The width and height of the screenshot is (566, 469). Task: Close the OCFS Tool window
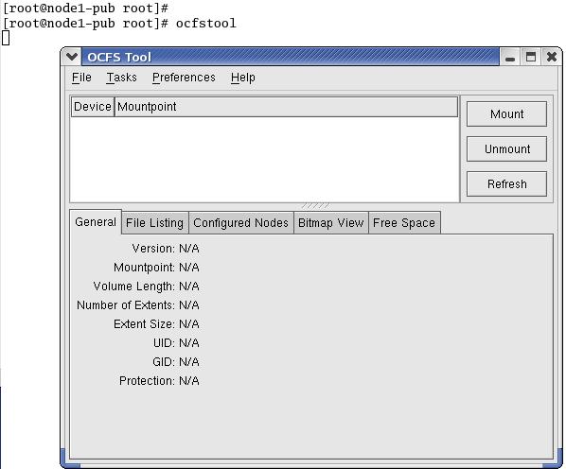(x=551, y=57)
